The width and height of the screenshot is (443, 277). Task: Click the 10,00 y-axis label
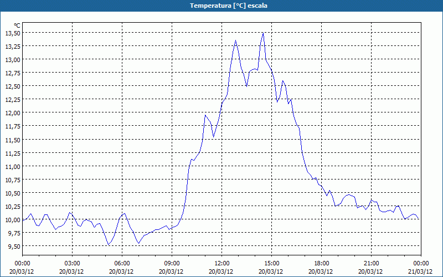pyautogui.click(x=13, y=220)
